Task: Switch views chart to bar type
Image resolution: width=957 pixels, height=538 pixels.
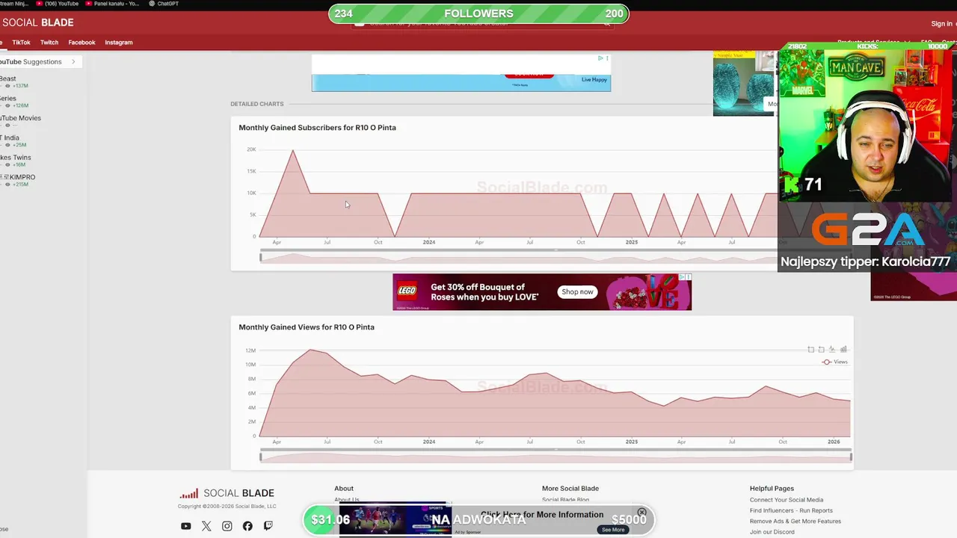Action: (843, 349)
